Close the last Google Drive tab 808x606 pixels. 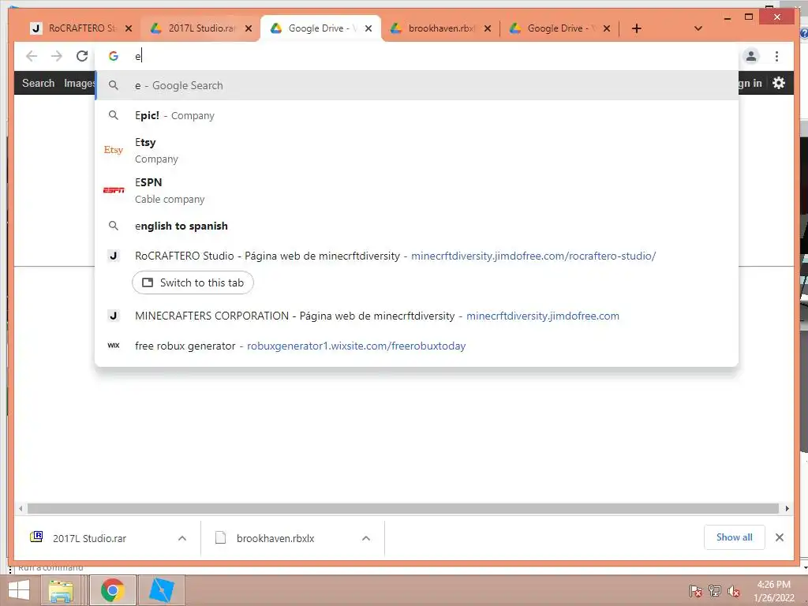click(607, 28)
